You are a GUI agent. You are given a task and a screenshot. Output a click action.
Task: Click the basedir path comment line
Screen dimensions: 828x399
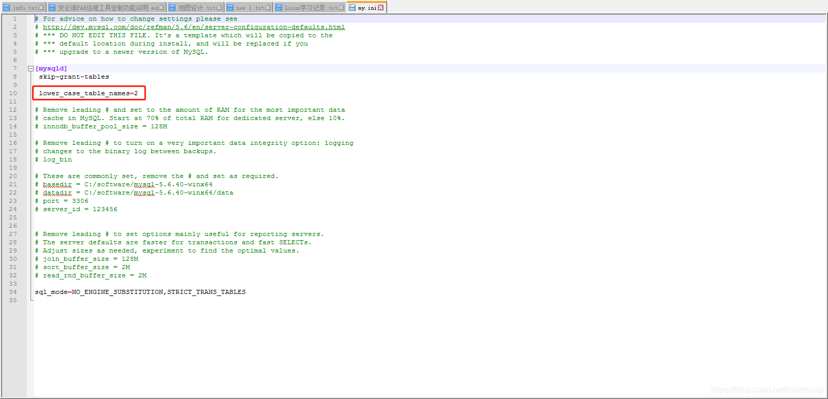[124, 184]
